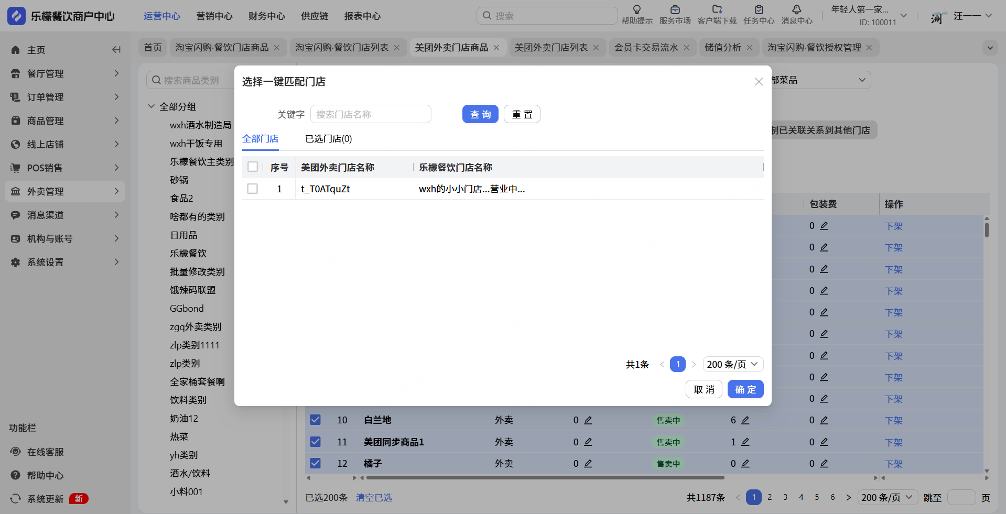Viewport: 1006px width, 514px height.
Task: Close the 选择一键匹配门店 dialog with X
Action: point(758,82)
